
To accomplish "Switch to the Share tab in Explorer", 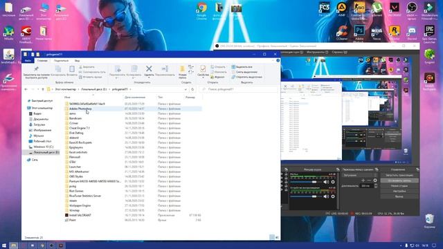I will [x=61, y=60].
